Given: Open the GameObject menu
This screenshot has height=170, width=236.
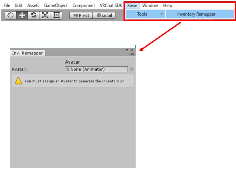Looking at the screenshot, I should tap(56, 5).
